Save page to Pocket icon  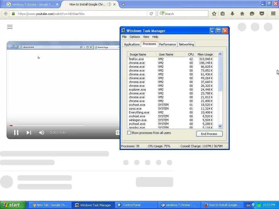tap(262, 14)
